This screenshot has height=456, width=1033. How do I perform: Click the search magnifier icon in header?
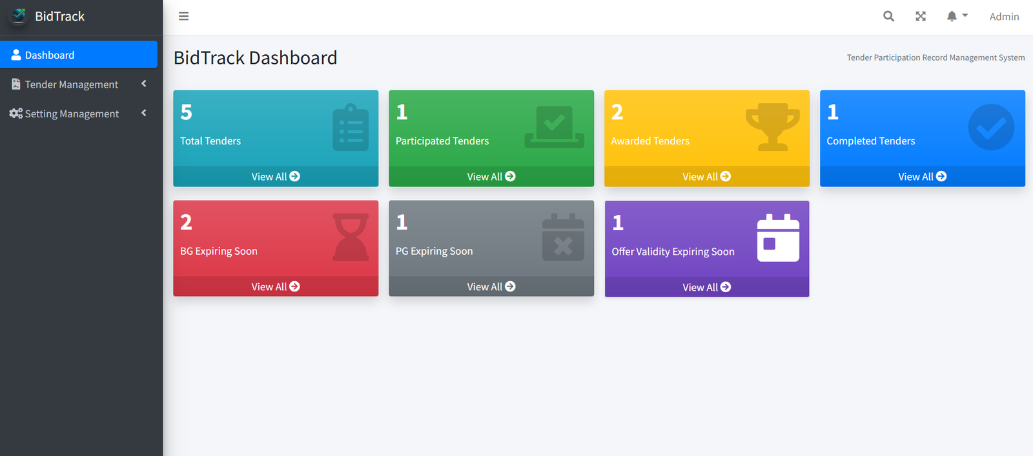pyautogui.click(x=888, y=17)
